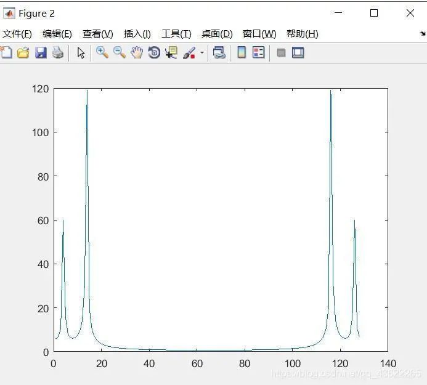
Task: Toggle the Data Cursor tool
Action: [x=171, y=53]
